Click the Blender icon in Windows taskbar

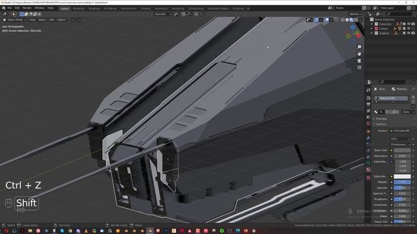(150, 231)
